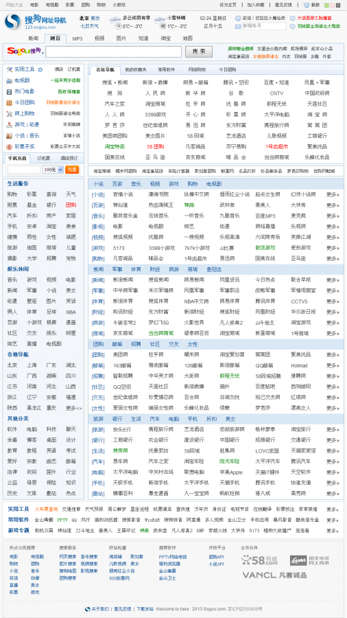Screen dimensions: 347x618
Task: Click the blue plus icon after 实用工具
Action: [x=40, y=70]
